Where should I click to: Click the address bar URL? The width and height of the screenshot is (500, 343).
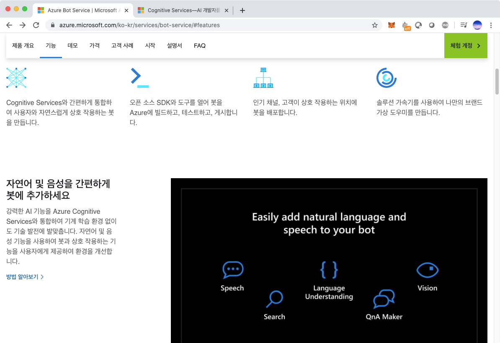pos(139,25)
